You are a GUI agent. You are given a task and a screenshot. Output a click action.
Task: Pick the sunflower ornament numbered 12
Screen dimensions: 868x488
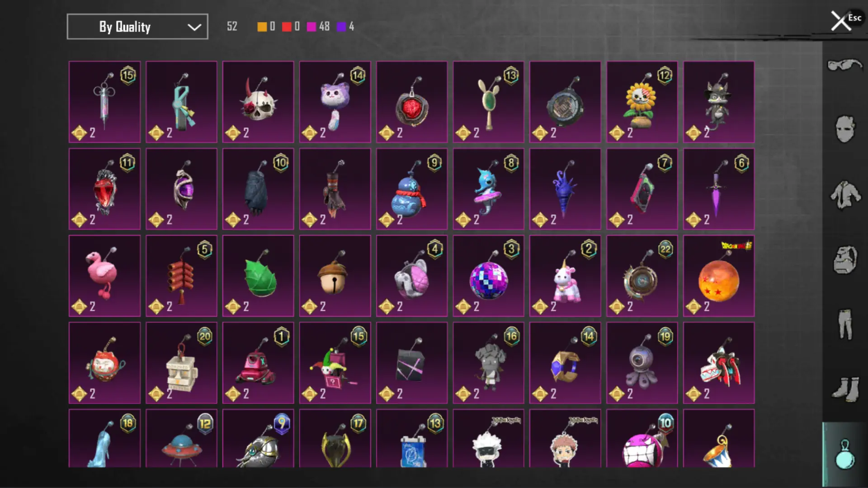[x=642, y=102]
